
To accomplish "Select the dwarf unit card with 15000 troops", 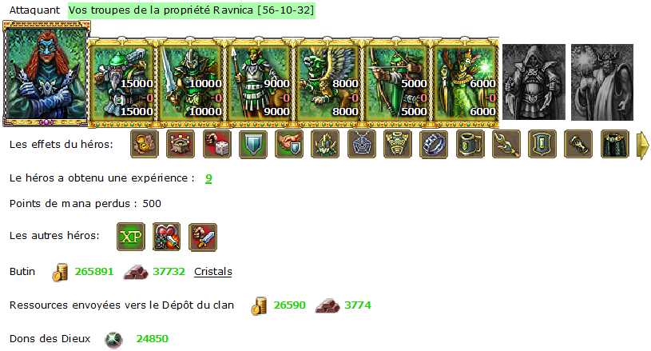I will click(x=121, y=82).
